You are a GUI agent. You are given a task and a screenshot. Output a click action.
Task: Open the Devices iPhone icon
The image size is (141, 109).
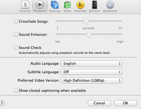94,5
